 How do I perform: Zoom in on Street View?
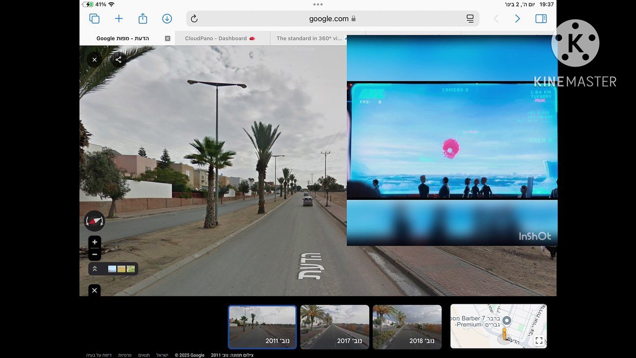(94, 242)
